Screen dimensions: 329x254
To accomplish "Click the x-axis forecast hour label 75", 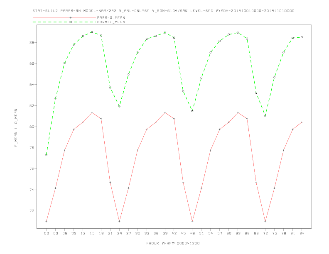I will coord(275,233).
